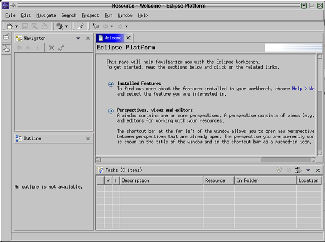Select the Resource perspective shortcut icon
Image resolution: width=325 pixels, height=242 pixels.
tap(6, 49)
